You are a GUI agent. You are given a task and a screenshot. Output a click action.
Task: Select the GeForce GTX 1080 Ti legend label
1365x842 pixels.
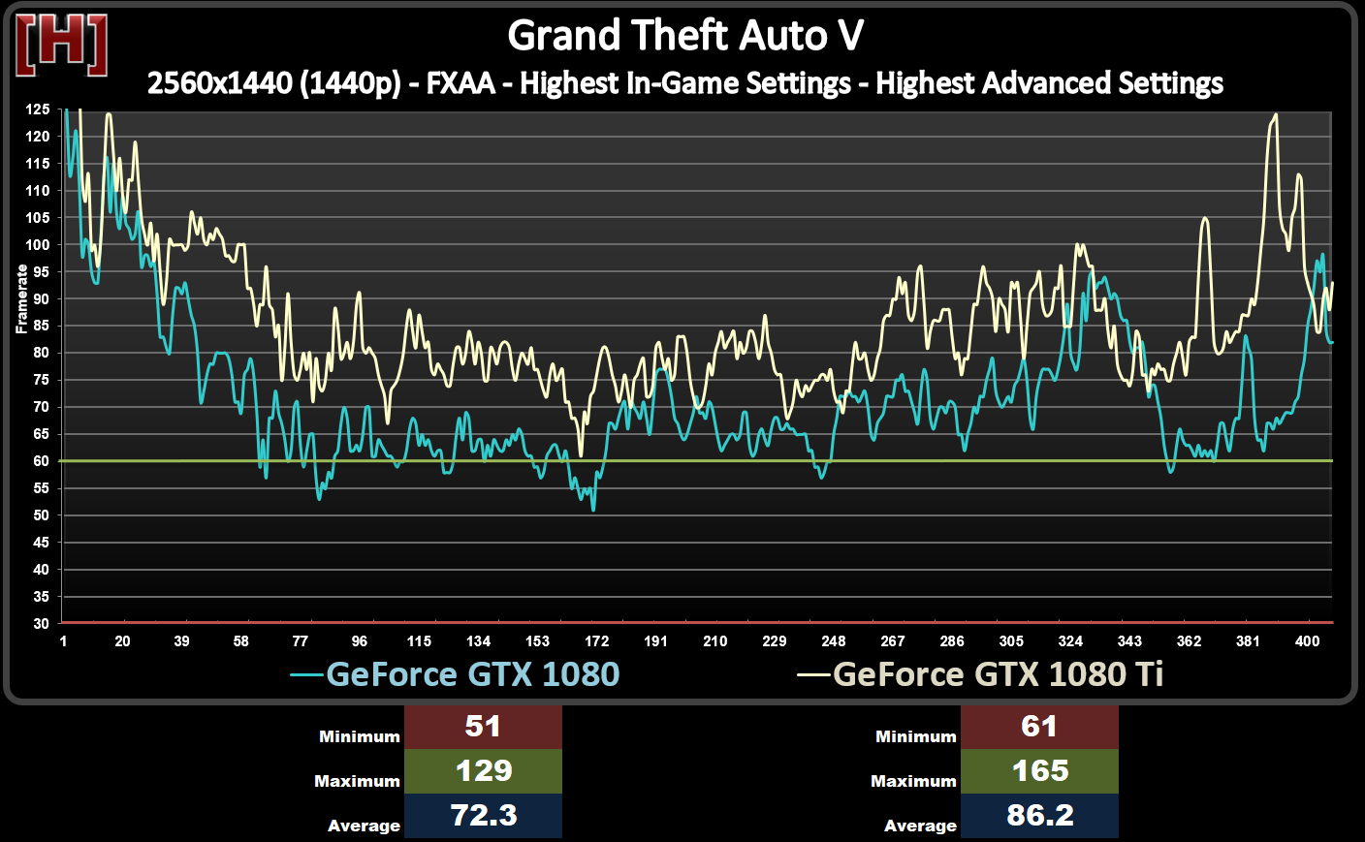(x=998, y=674)
